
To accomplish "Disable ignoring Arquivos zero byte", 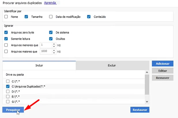I will (6, 32).
